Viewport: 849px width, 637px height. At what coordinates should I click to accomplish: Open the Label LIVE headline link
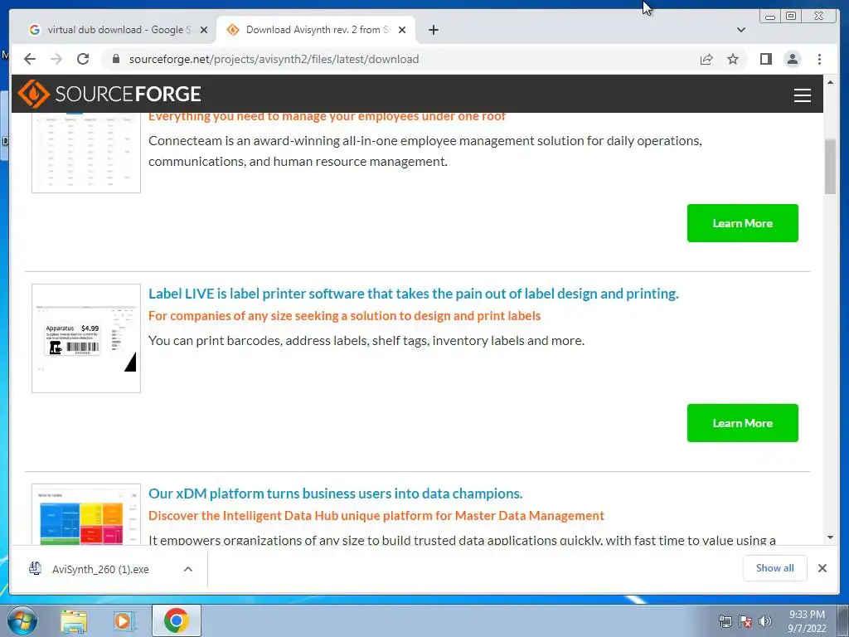pyautogui.click(x=413, y=294)
